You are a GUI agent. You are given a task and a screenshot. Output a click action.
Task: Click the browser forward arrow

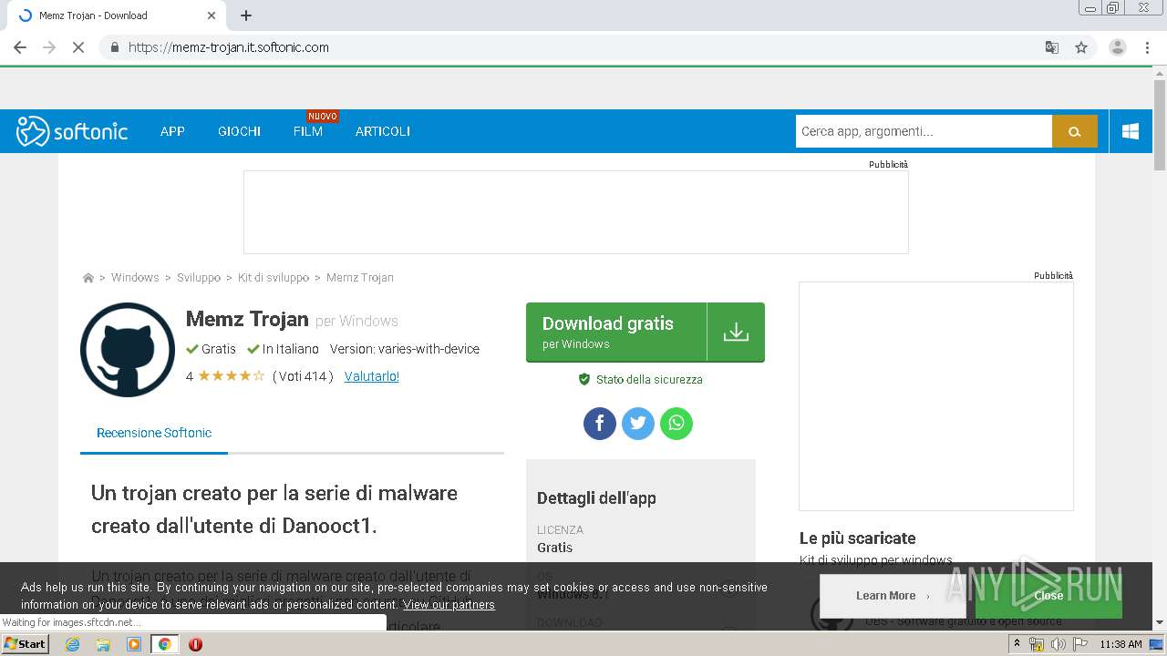coord(49,47)
